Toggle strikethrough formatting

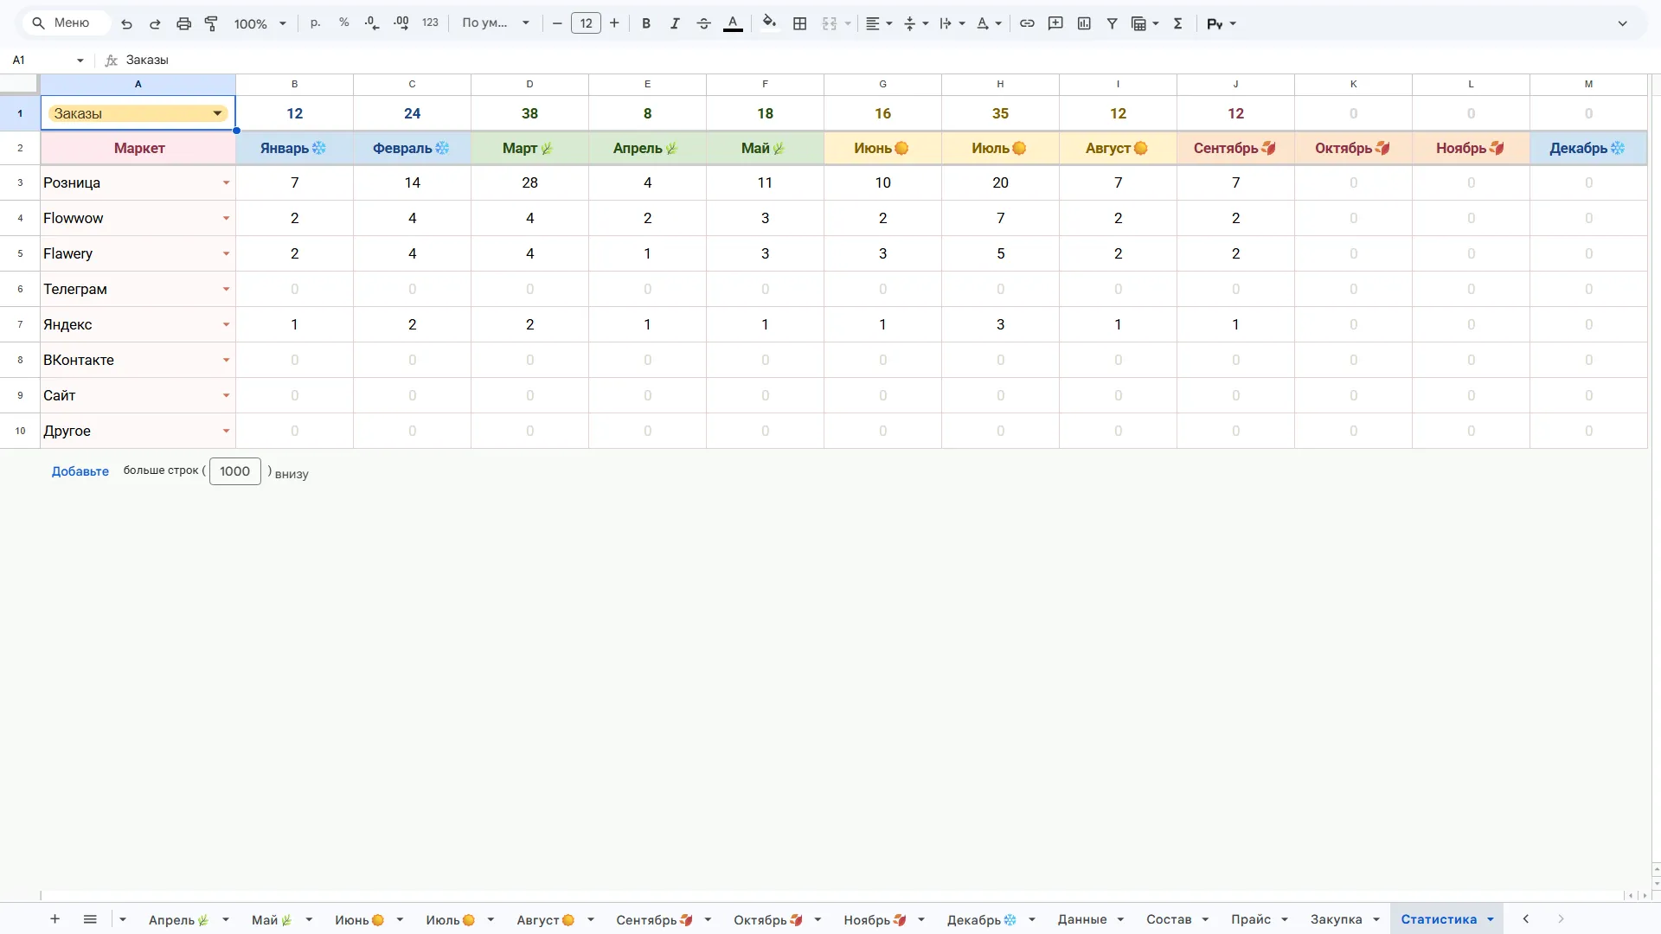click(x=704, y=24)
